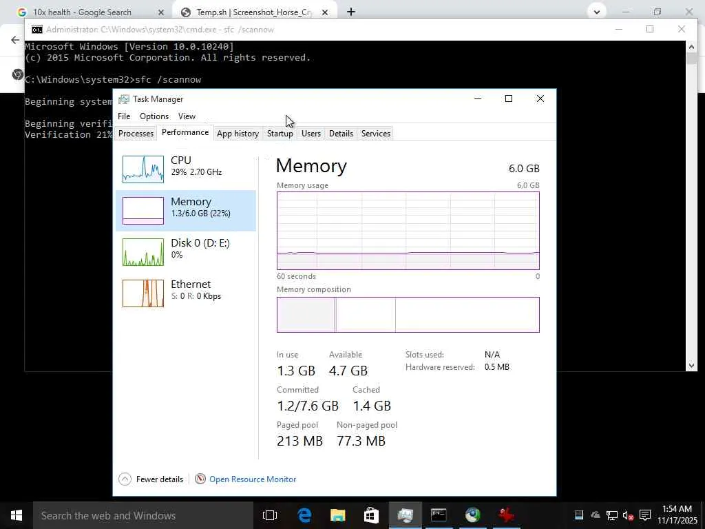
Task: Click the Resource Monitor gauge icon
Action: 200,479
